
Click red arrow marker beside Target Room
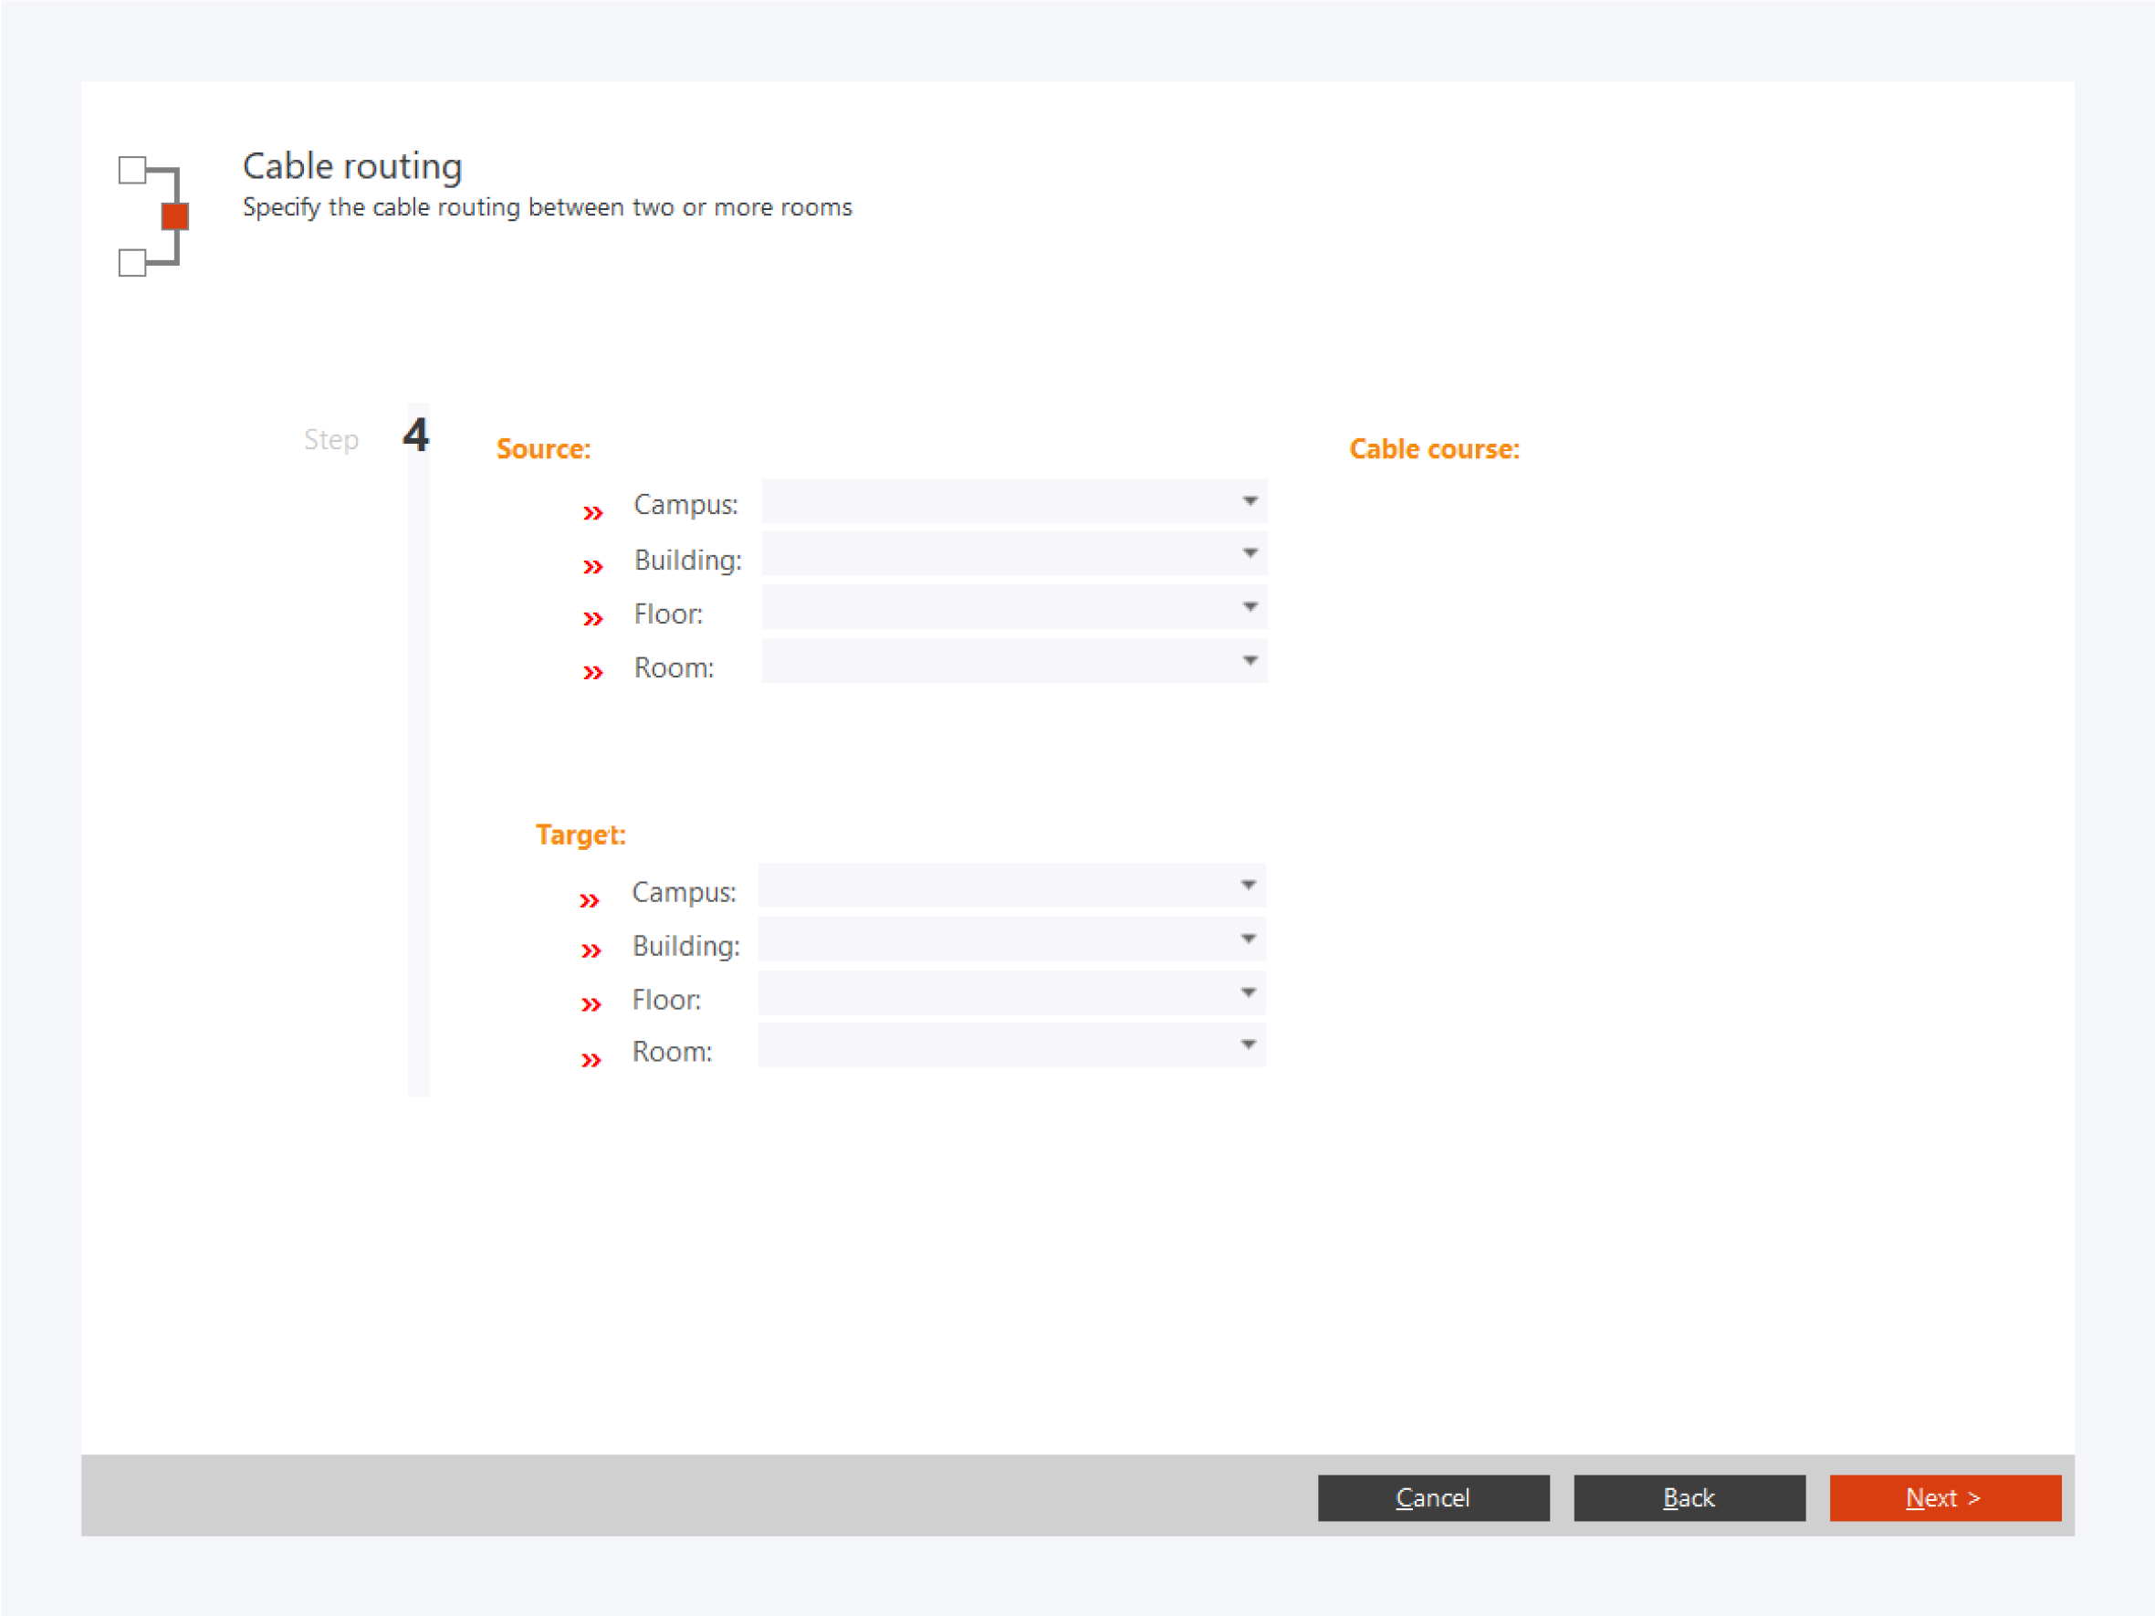pyautogui.click(x=591, y=1060)
